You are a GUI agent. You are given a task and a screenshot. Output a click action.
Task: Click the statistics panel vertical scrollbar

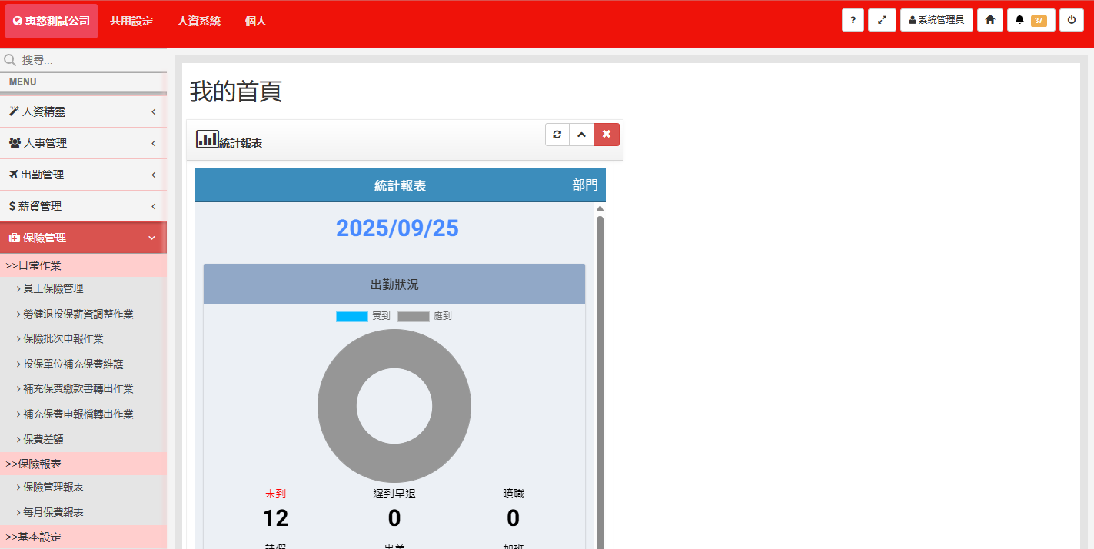click(x=600, y=369)
